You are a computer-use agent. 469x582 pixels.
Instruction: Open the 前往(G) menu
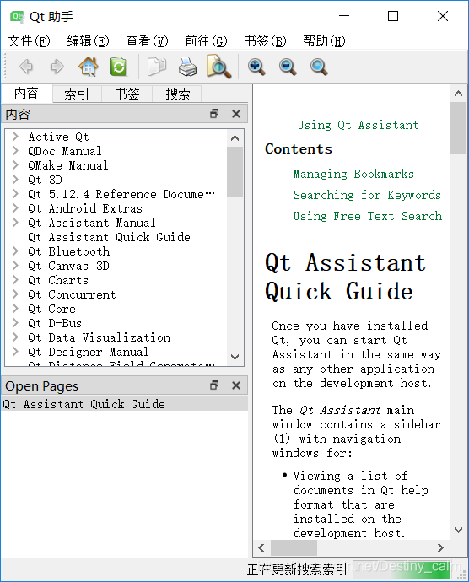point(206,40)
